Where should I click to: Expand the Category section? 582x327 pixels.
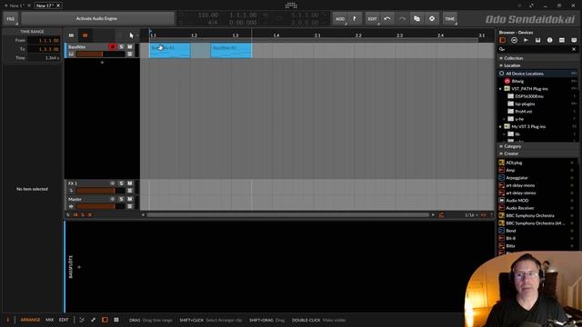(x=537, y=146)
